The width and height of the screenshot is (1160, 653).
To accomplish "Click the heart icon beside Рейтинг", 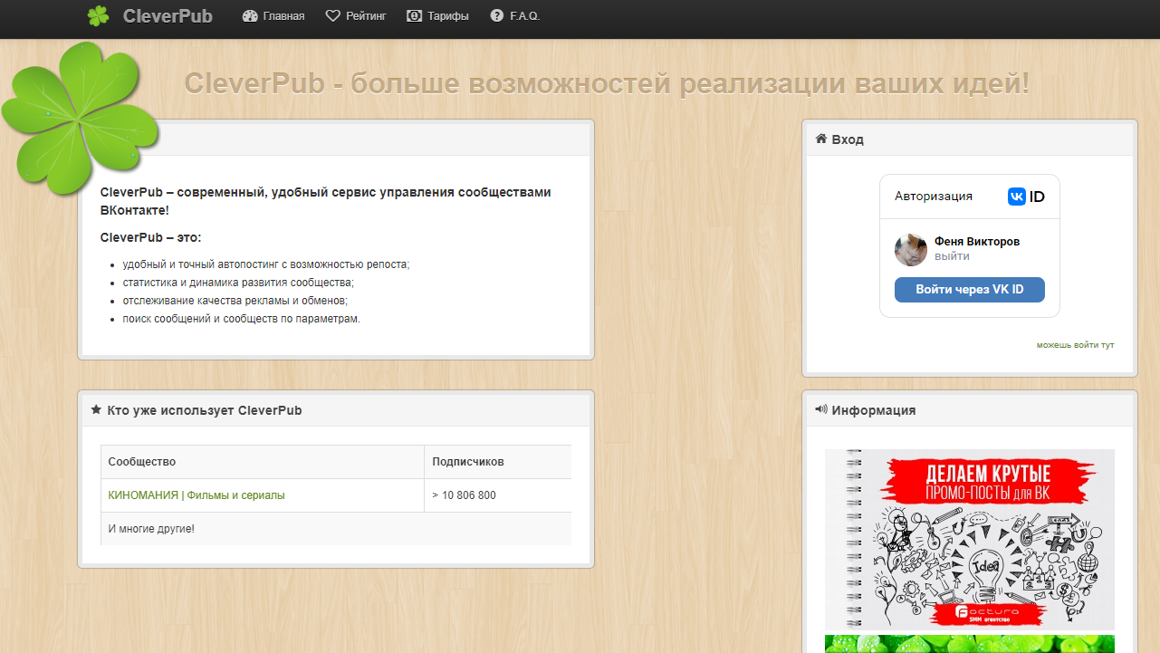I will 332,15.
